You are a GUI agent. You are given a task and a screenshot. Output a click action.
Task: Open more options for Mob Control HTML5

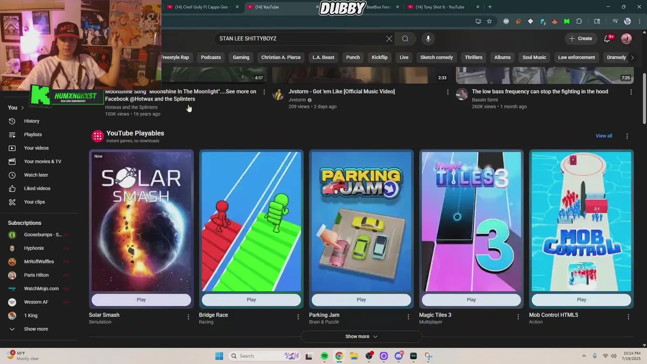[x=628, y=317]
